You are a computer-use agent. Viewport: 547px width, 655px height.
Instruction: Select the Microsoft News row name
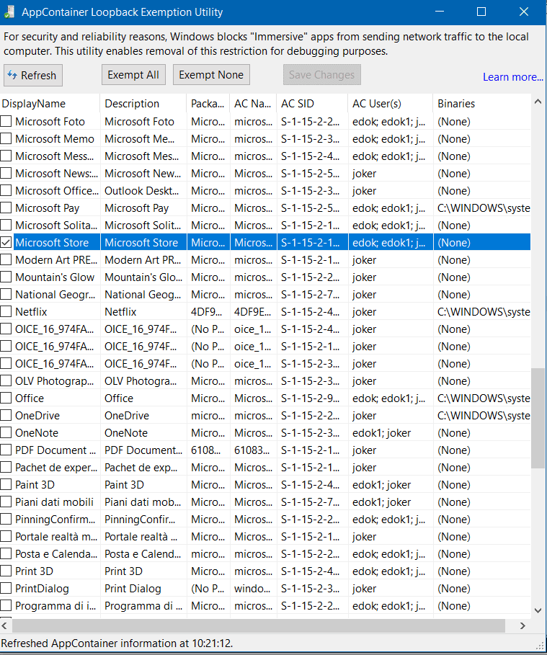tap(56, 174)
